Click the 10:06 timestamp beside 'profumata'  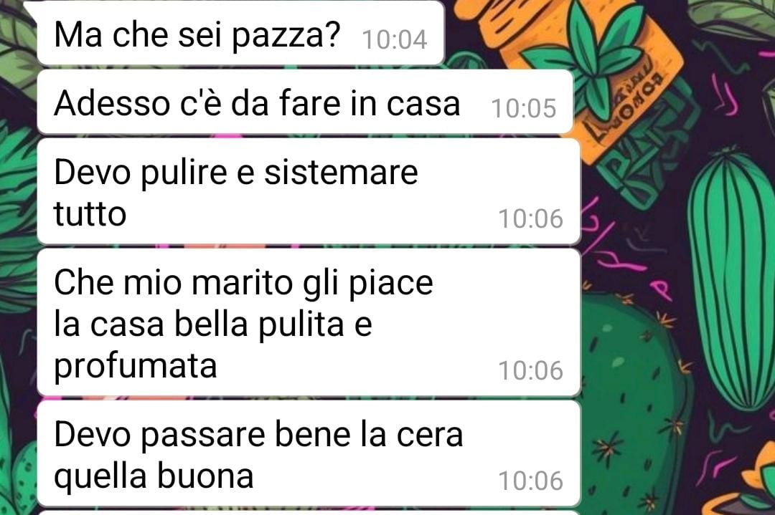[530, 370]
